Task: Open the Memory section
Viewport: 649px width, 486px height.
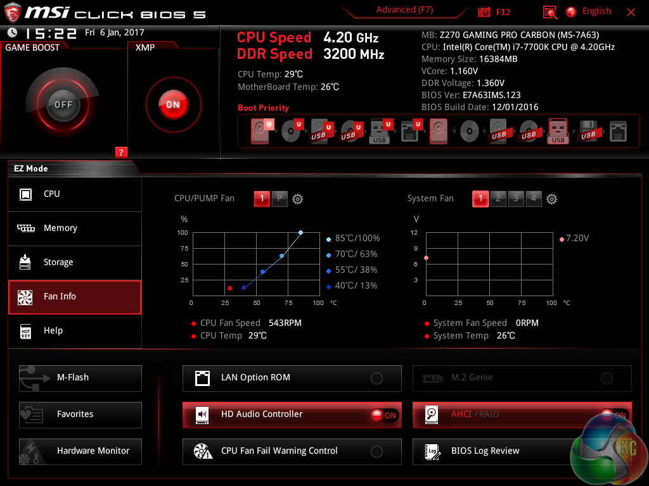Action: coord(75,228)
